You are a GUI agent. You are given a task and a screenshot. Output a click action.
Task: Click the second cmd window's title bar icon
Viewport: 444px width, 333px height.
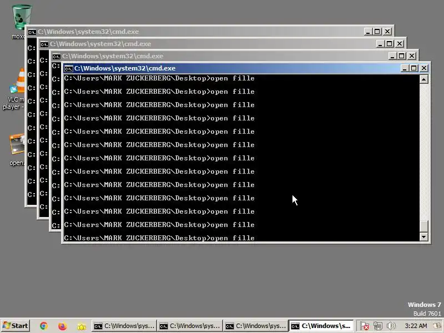pos(44,44)
